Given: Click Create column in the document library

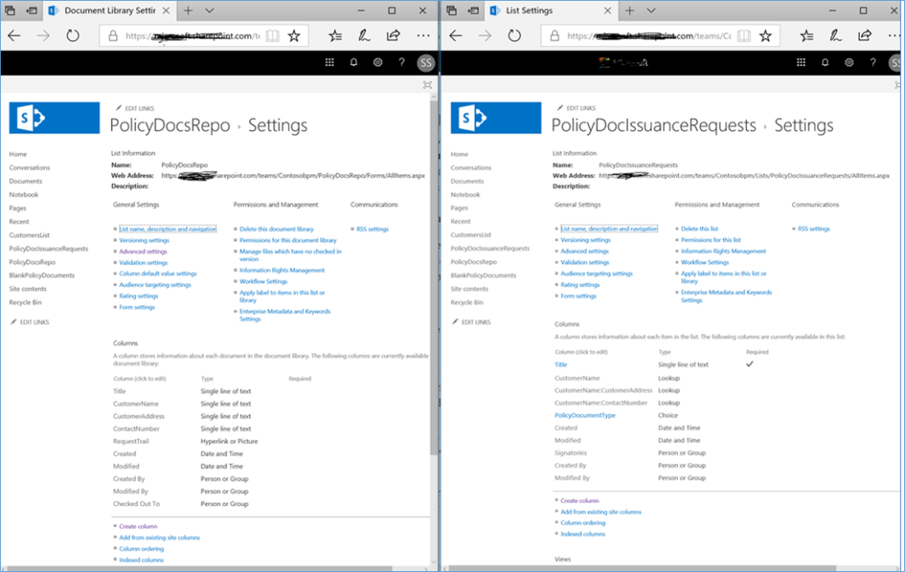Looking at the screenshot, I should [138, 526].
